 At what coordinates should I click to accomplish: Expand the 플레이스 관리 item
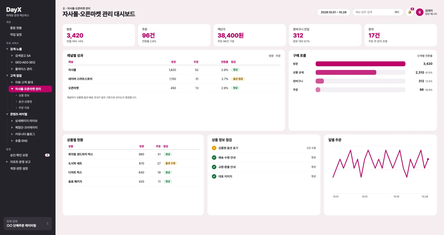tap(12, 69)
